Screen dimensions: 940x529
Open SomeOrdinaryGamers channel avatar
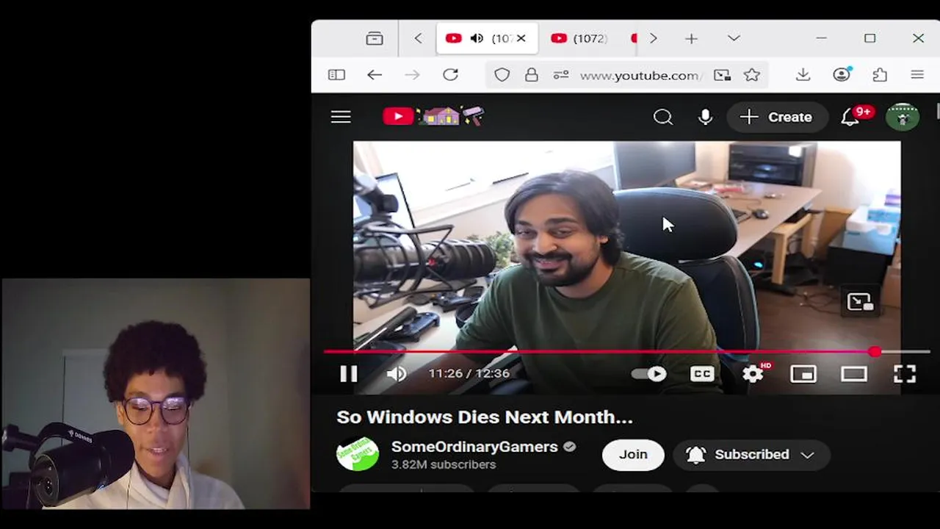coord(358,454)
